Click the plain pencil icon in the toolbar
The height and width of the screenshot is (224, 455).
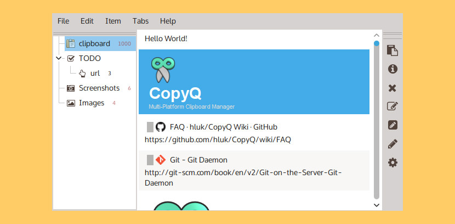(x=392, y=144)
